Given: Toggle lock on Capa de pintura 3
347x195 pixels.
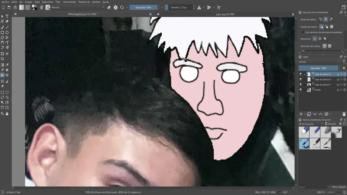Looking at the screenshot, I should 338,79.
